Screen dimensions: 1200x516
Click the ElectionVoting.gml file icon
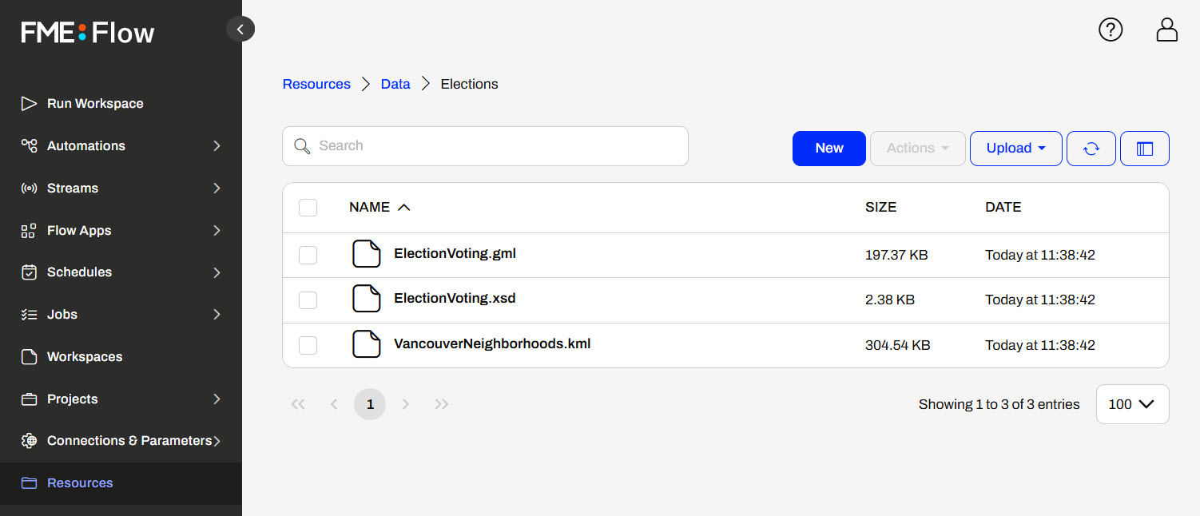(x=367, y=254)
